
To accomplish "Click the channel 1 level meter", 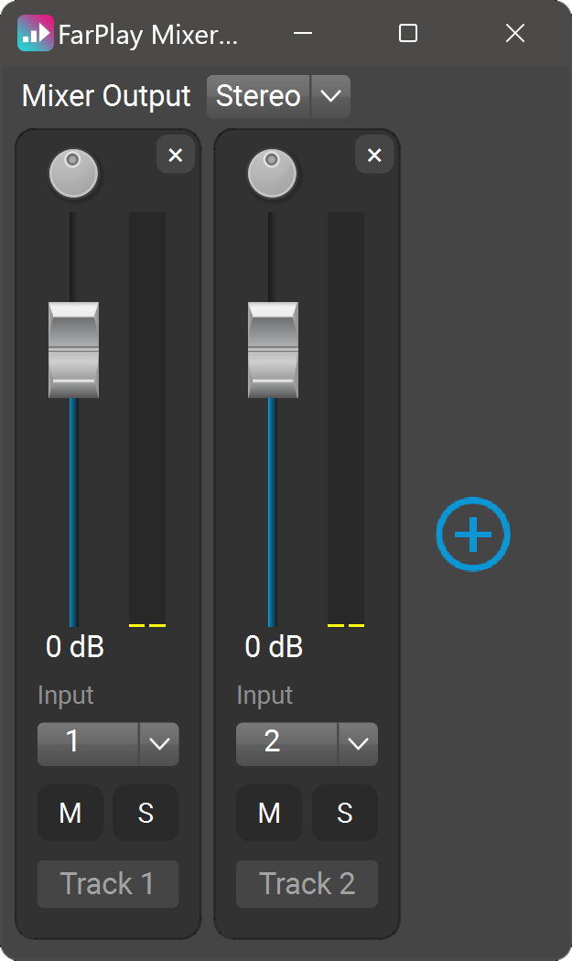I will coord(147,419).
